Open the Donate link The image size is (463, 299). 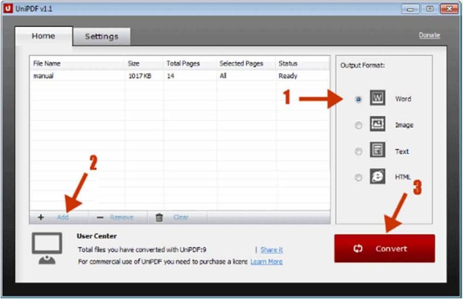pyautogui.click(x=429, y=35)
